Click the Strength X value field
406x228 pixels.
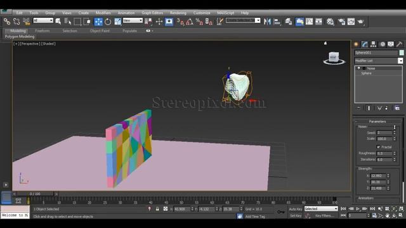point(378,176)
